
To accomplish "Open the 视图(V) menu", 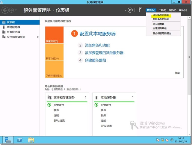I will [173, 10].
